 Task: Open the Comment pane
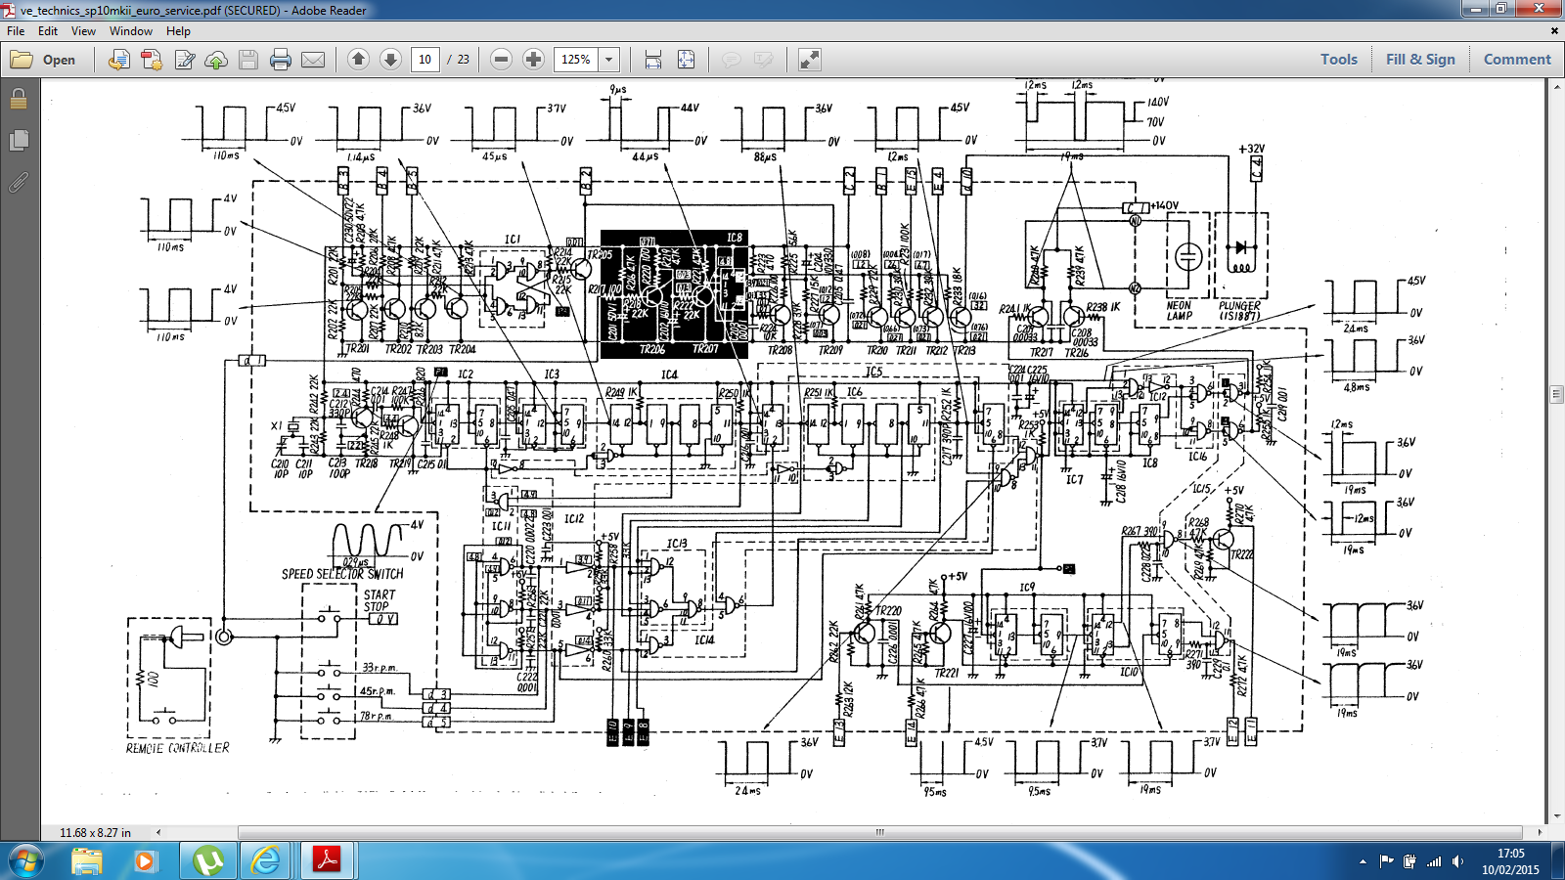[1517, 60]
